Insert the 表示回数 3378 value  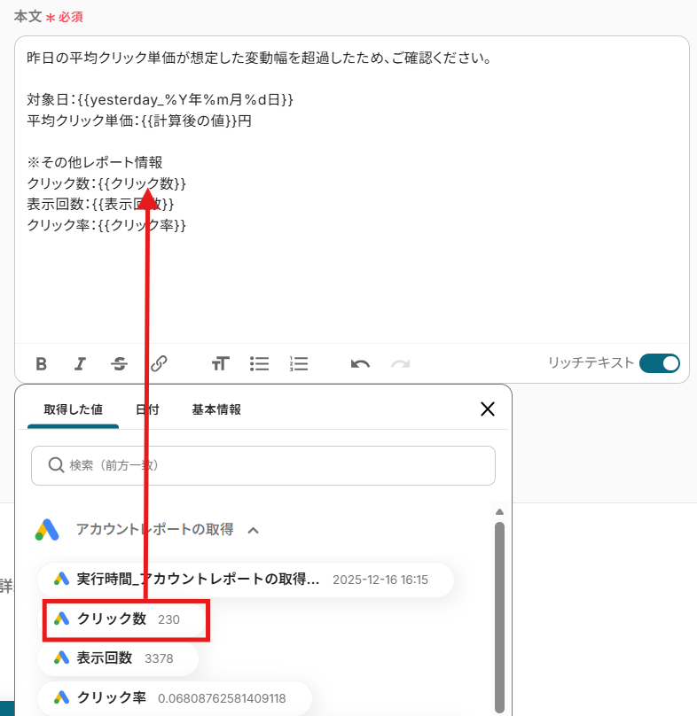coord(118,658)
